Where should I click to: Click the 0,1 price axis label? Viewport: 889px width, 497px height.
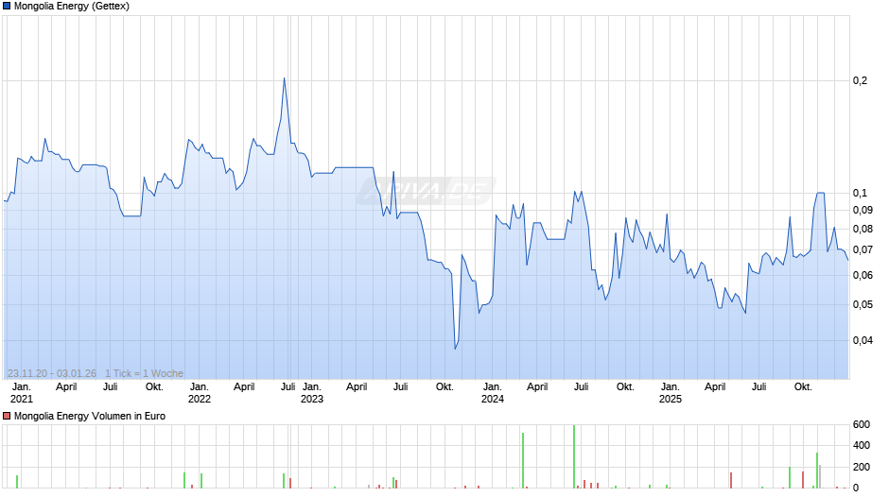point(860,193)
